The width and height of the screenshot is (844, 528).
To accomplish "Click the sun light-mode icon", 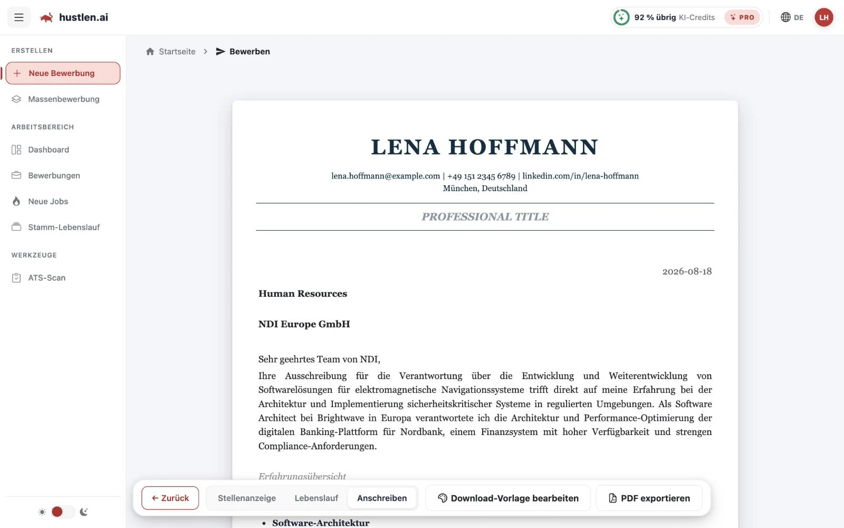I will pos(42,512).
